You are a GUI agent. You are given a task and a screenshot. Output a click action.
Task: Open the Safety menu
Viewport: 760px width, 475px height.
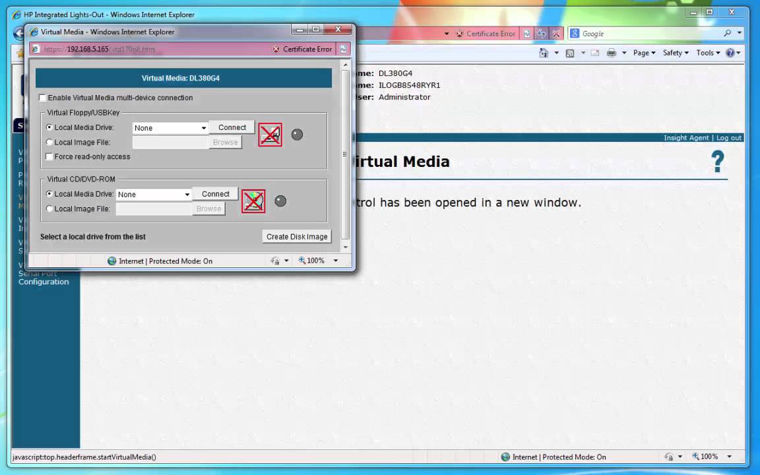point(676,53)
